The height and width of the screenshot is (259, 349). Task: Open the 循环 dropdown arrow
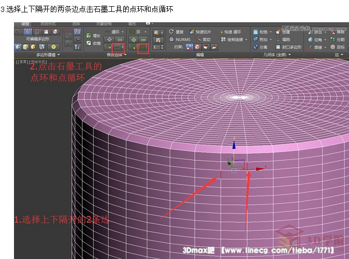pyautogui.click(x=123, y=32)
